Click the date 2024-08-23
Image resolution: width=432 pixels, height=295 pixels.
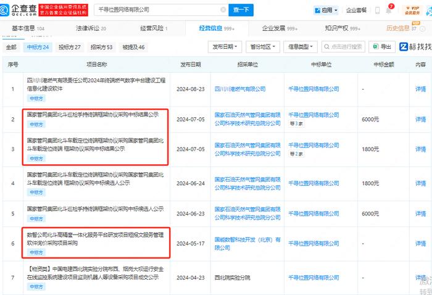tap(190, 89)
